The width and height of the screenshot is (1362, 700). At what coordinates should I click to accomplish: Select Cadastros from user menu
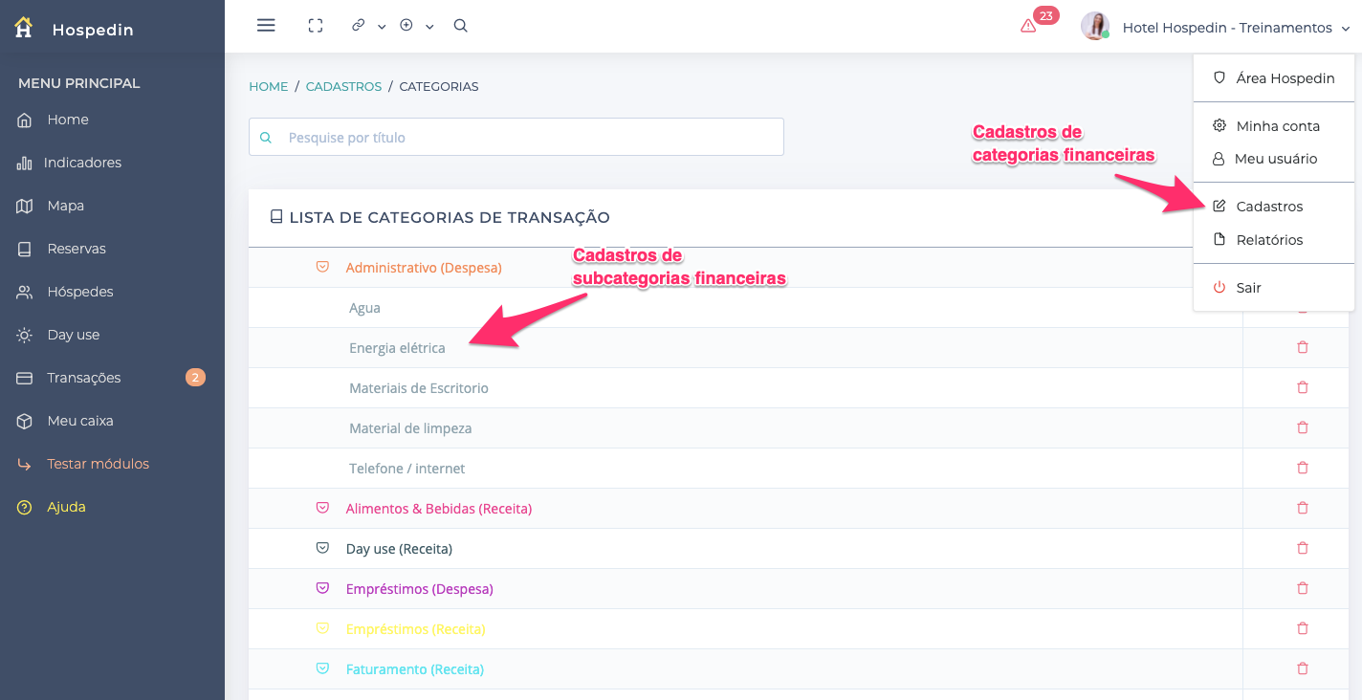point(1269,207)
